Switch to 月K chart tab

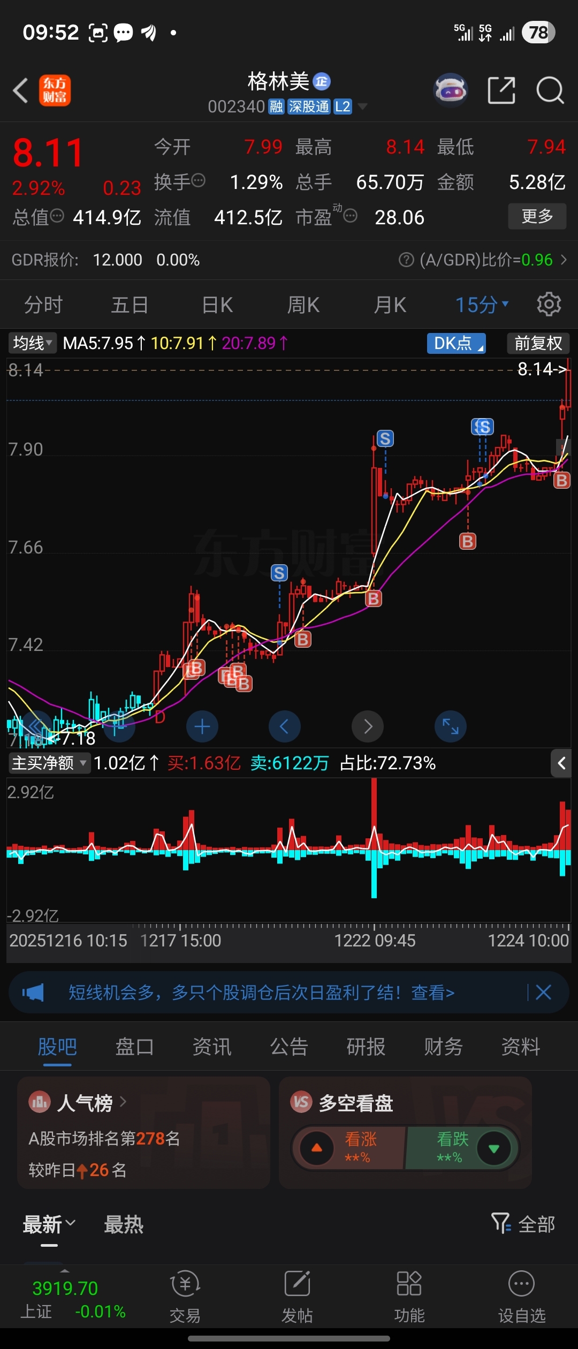coord(390,305)
